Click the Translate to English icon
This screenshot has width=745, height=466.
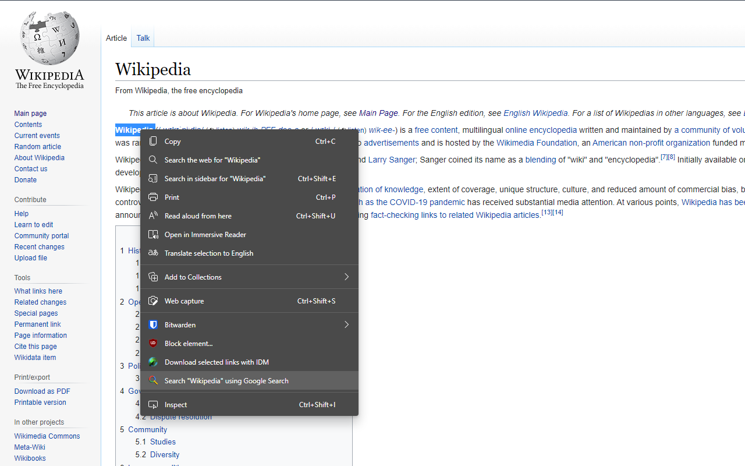152,253
